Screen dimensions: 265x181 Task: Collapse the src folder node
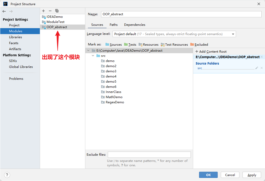[x=93, y=56]
